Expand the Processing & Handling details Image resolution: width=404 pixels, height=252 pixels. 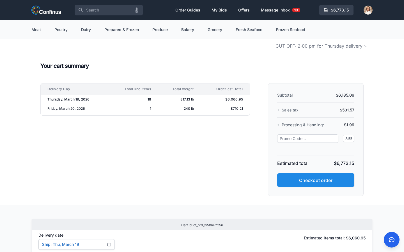278,125
